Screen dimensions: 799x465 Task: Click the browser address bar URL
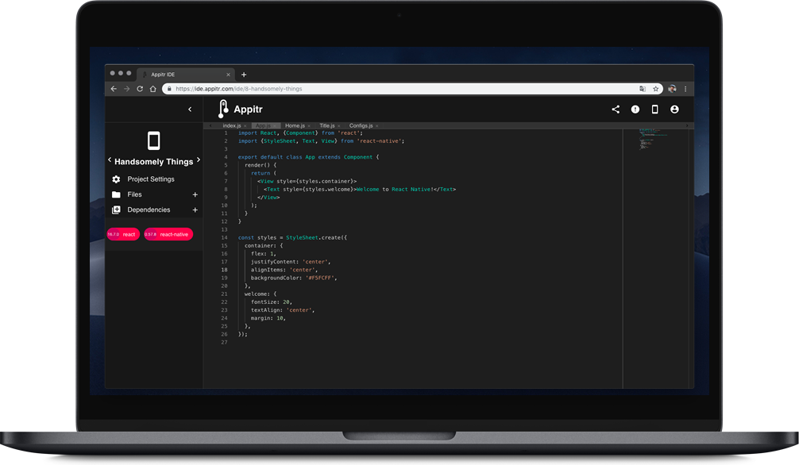pos(238,89)
